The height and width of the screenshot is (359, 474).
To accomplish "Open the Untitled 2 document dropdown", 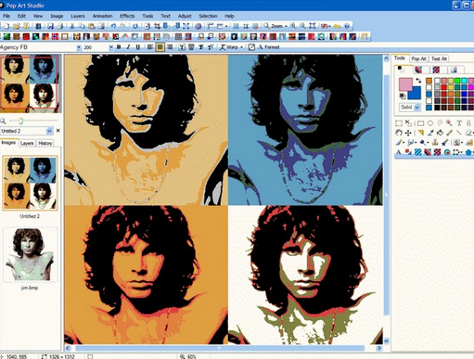I will click(x=49, y=131).
